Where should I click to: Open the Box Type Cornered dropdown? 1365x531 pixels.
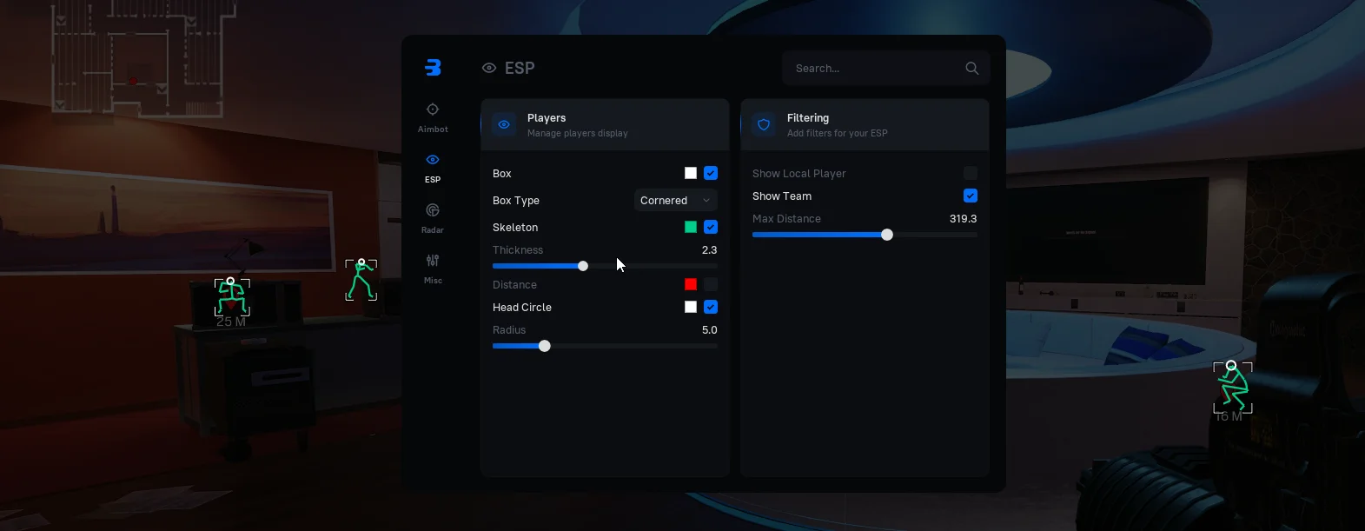tap(675, 201)
